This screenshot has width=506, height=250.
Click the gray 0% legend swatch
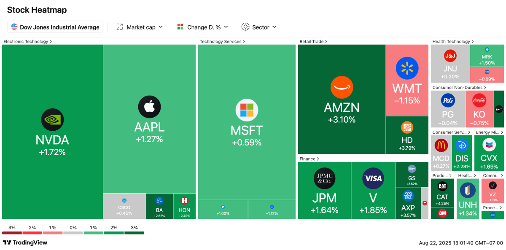[73, 233]
